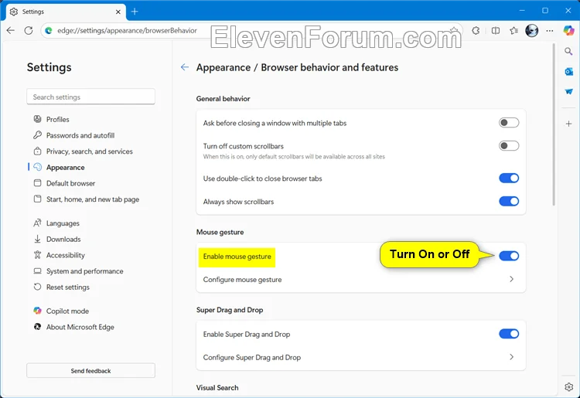Viewport: 580px width, 398px height.
Task: Reload the page with refresh icon
Action: coord(29,31)
